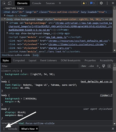Follow the (index):7 source link
This screenshot has width=116, height=132.
(x=106, y=95)
